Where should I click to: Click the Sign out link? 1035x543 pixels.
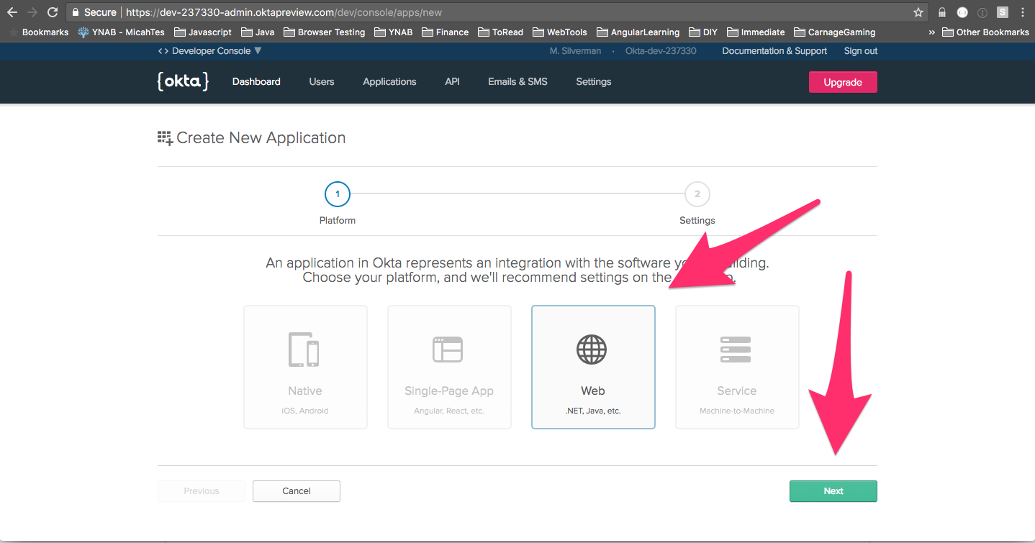coord(861,51)
